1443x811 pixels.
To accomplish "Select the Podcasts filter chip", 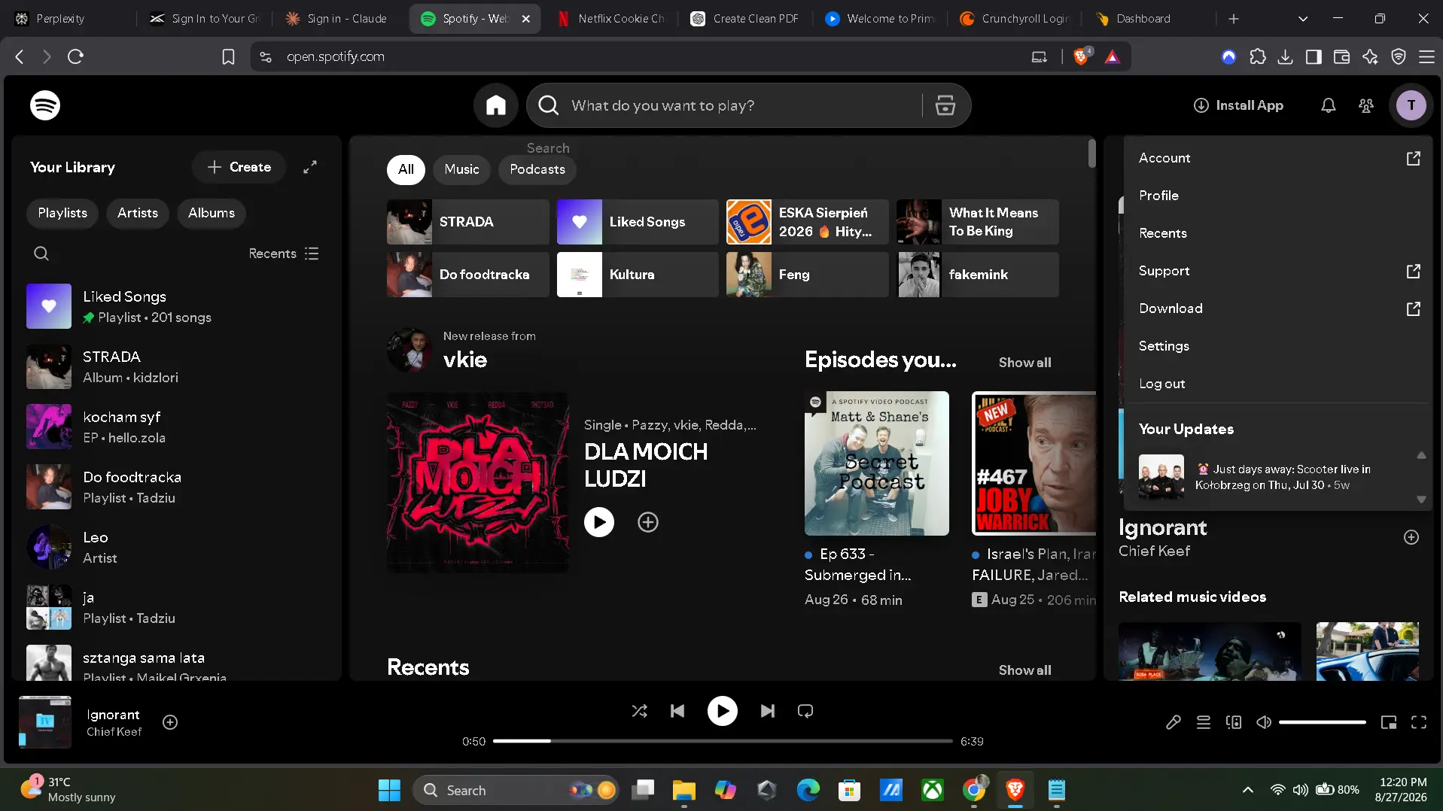I will click(x=537, y=169).
